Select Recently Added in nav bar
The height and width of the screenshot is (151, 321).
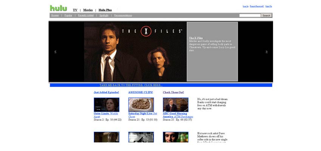click(86, 15)
